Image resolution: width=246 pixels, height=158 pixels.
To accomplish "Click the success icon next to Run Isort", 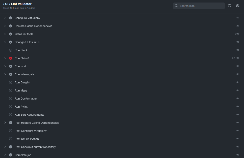I will click(x=10, y=66).
